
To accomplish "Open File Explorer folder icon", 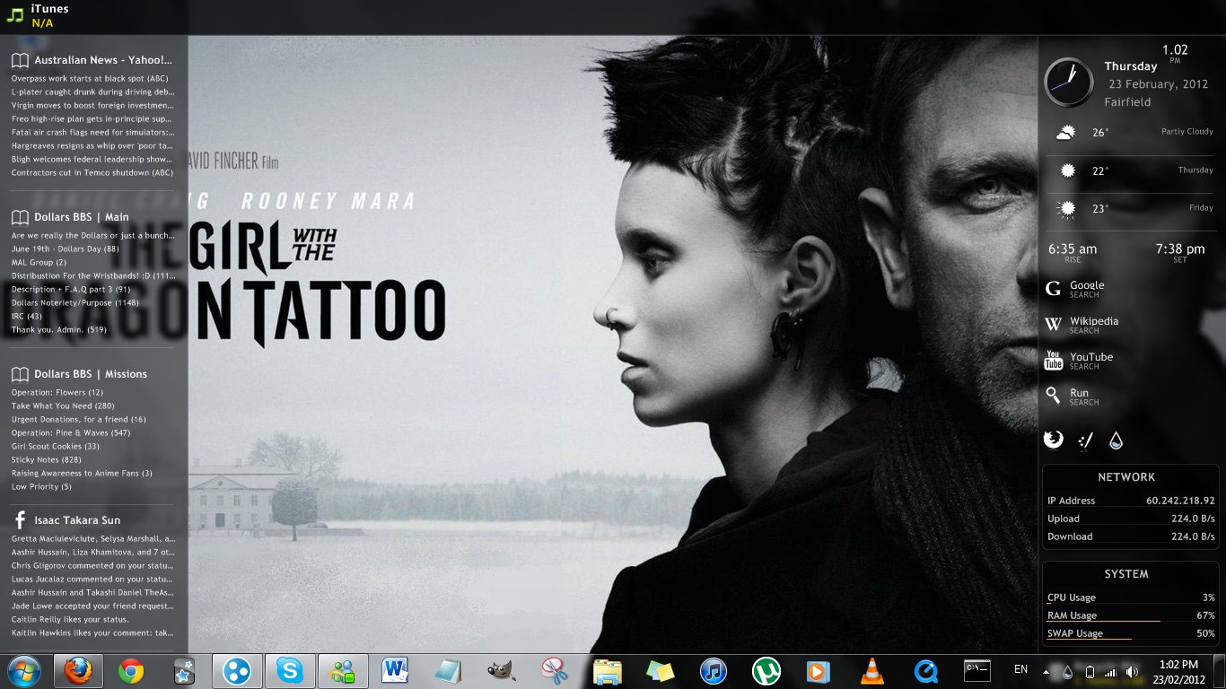I will [608, 670].
